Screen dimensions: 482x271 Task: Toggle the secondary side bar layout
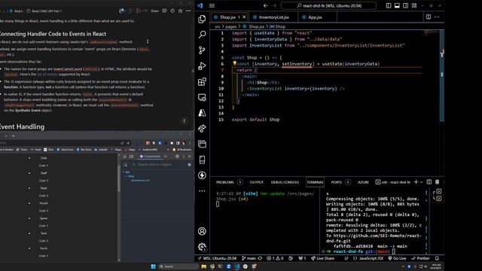[405, 5]
